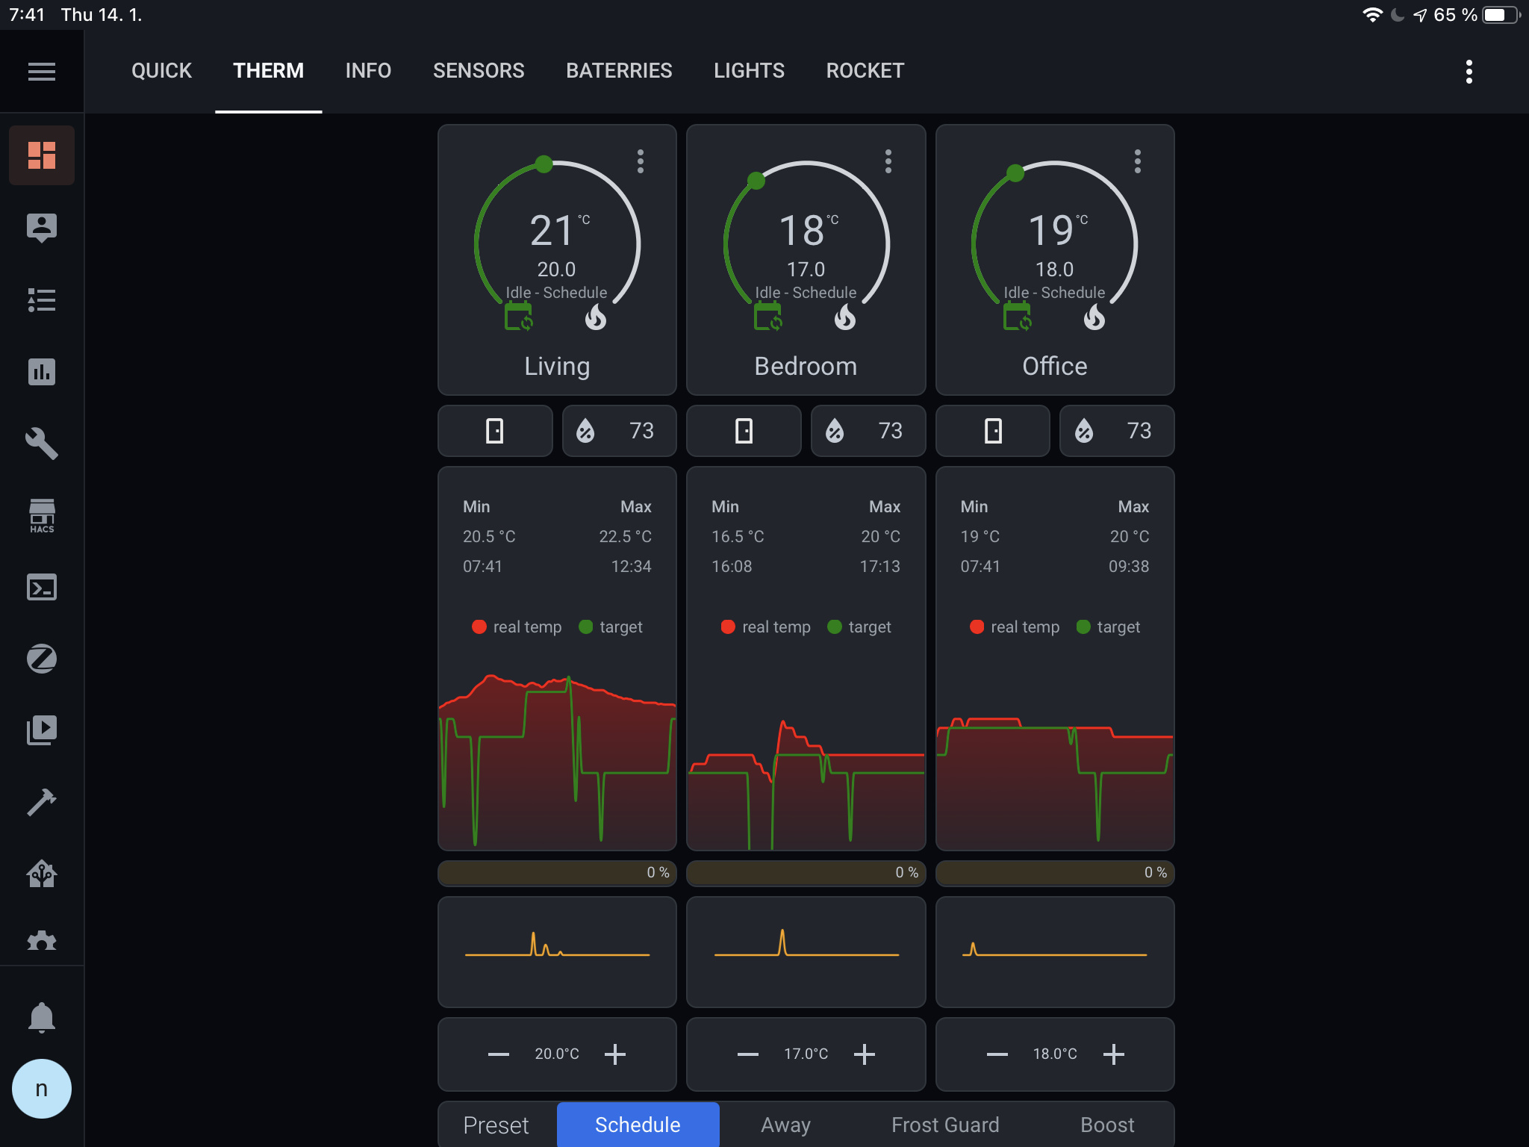
Task: Select the Frost Guard preset
Action: pyautogui.click(x=944, y=1125)
